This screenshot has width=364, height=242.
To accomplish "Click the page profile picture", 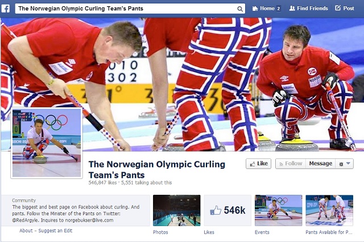I will coord(47,143).
